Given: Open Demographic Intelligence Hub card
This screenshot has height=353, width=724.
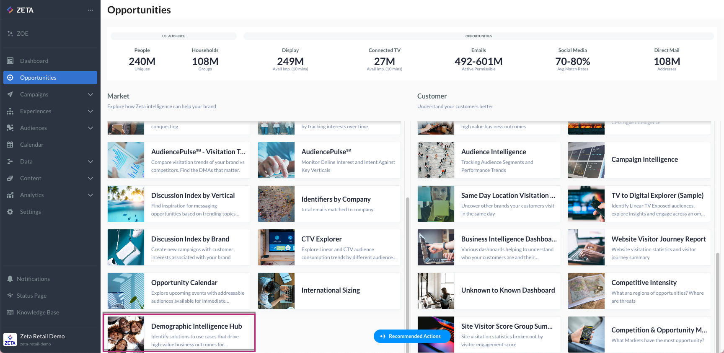Looking at the screenshot, I should click(179, 334).
